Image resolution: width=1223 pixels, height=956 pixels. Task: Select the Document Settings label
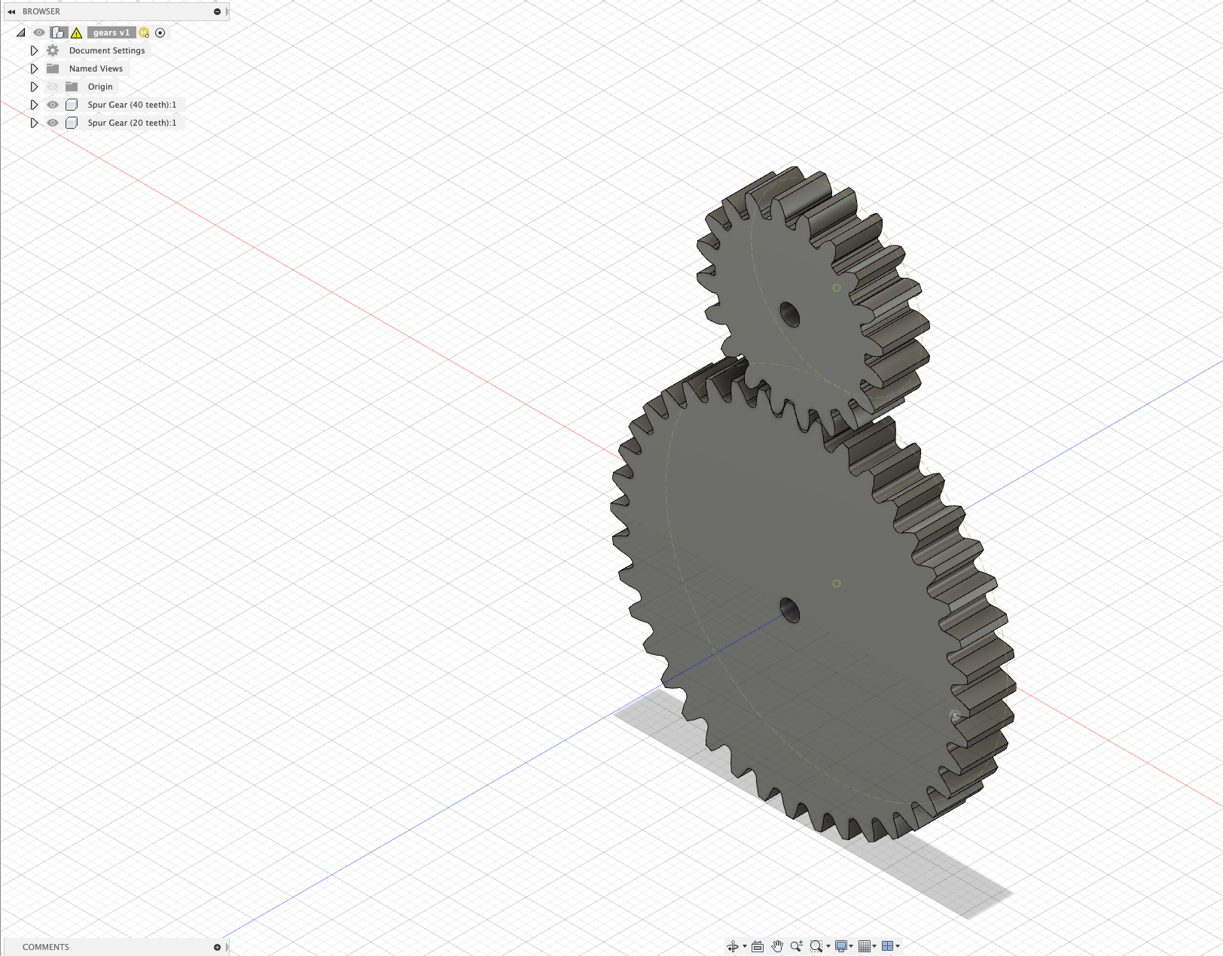(107, 50)
